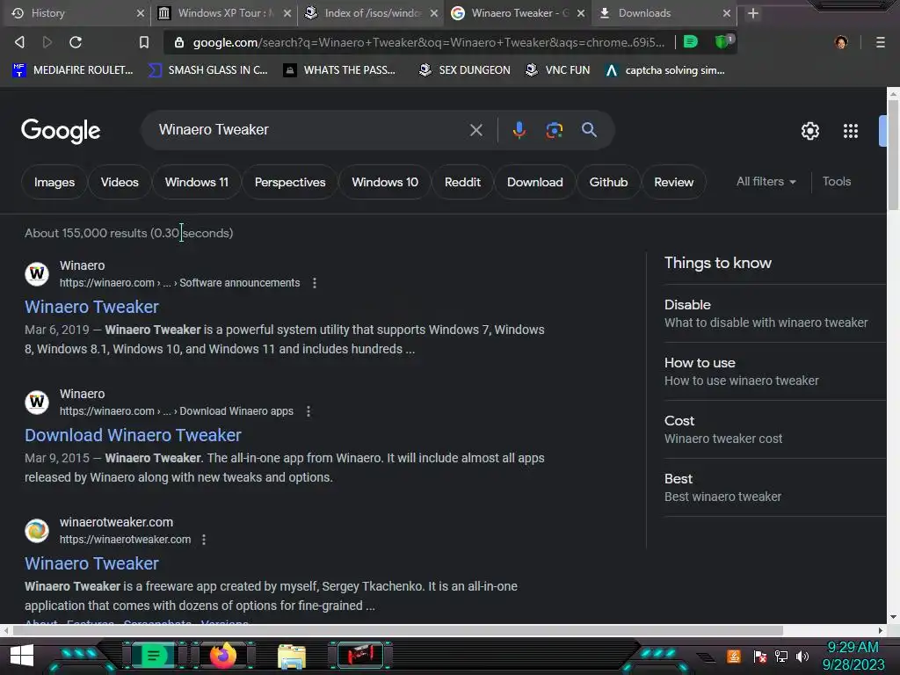Open a new tab with the plus button
Viewport: 900px width, 675px height.
(753, 13)
